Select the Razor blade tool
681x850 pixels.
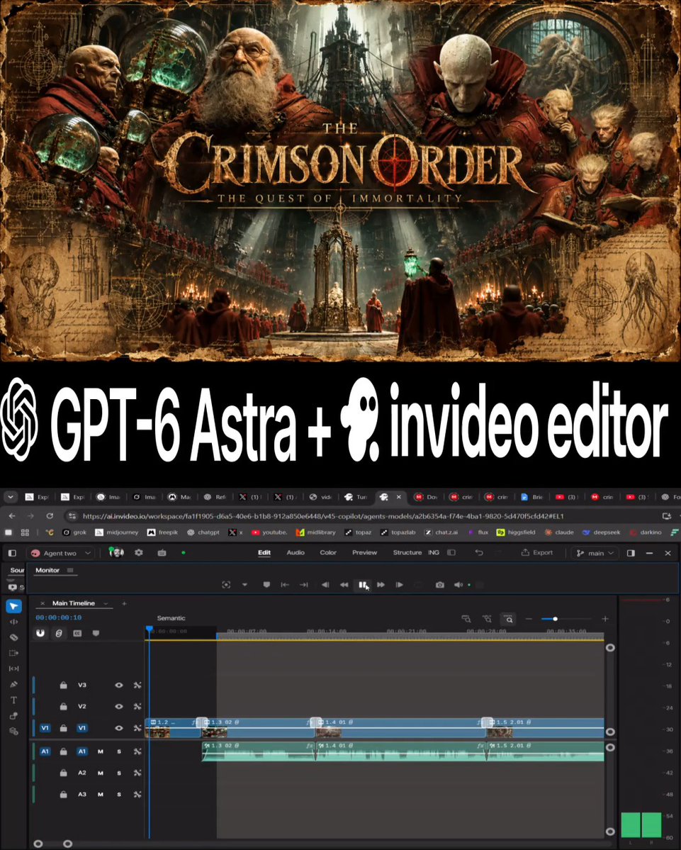tap(13, 637)
